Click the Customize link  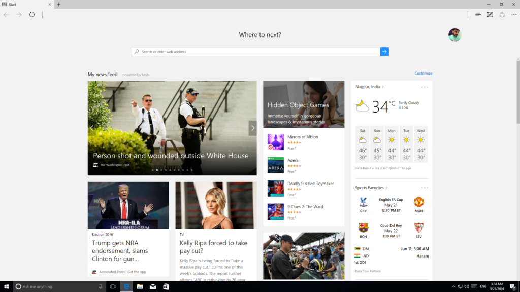click(423, 74)
